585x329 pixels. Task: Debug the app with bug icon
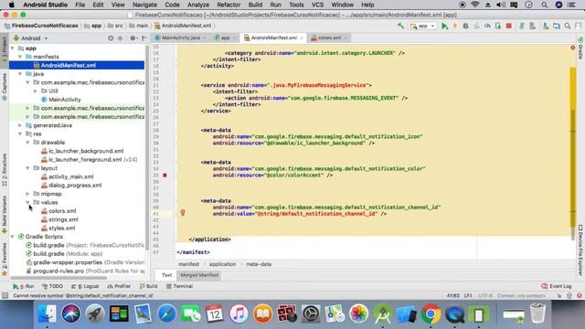point(465,26)
